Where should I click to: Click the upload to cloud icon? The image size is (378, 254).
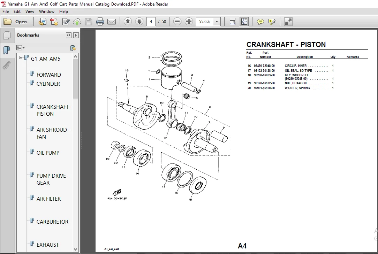77,22
